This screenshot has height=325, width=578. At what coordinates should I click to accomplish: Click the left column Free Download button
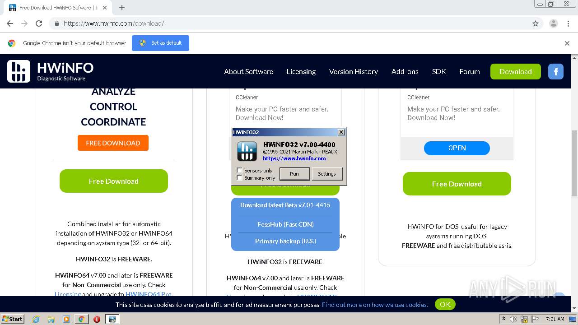coord(114,181)
